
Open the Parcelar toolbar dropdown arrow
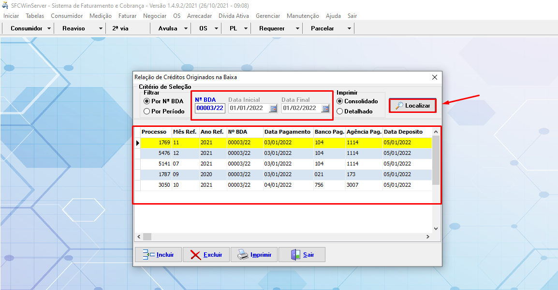tap(349, 28)
